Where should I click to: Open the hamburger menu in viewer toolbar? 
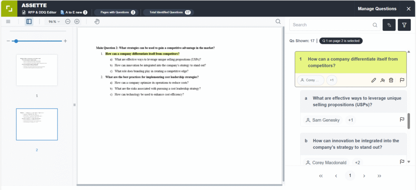pos(8,22)
